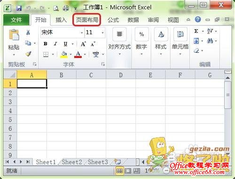Switch to the Sheet2 tab
This screenshot has width=235, height=179.
72,162
